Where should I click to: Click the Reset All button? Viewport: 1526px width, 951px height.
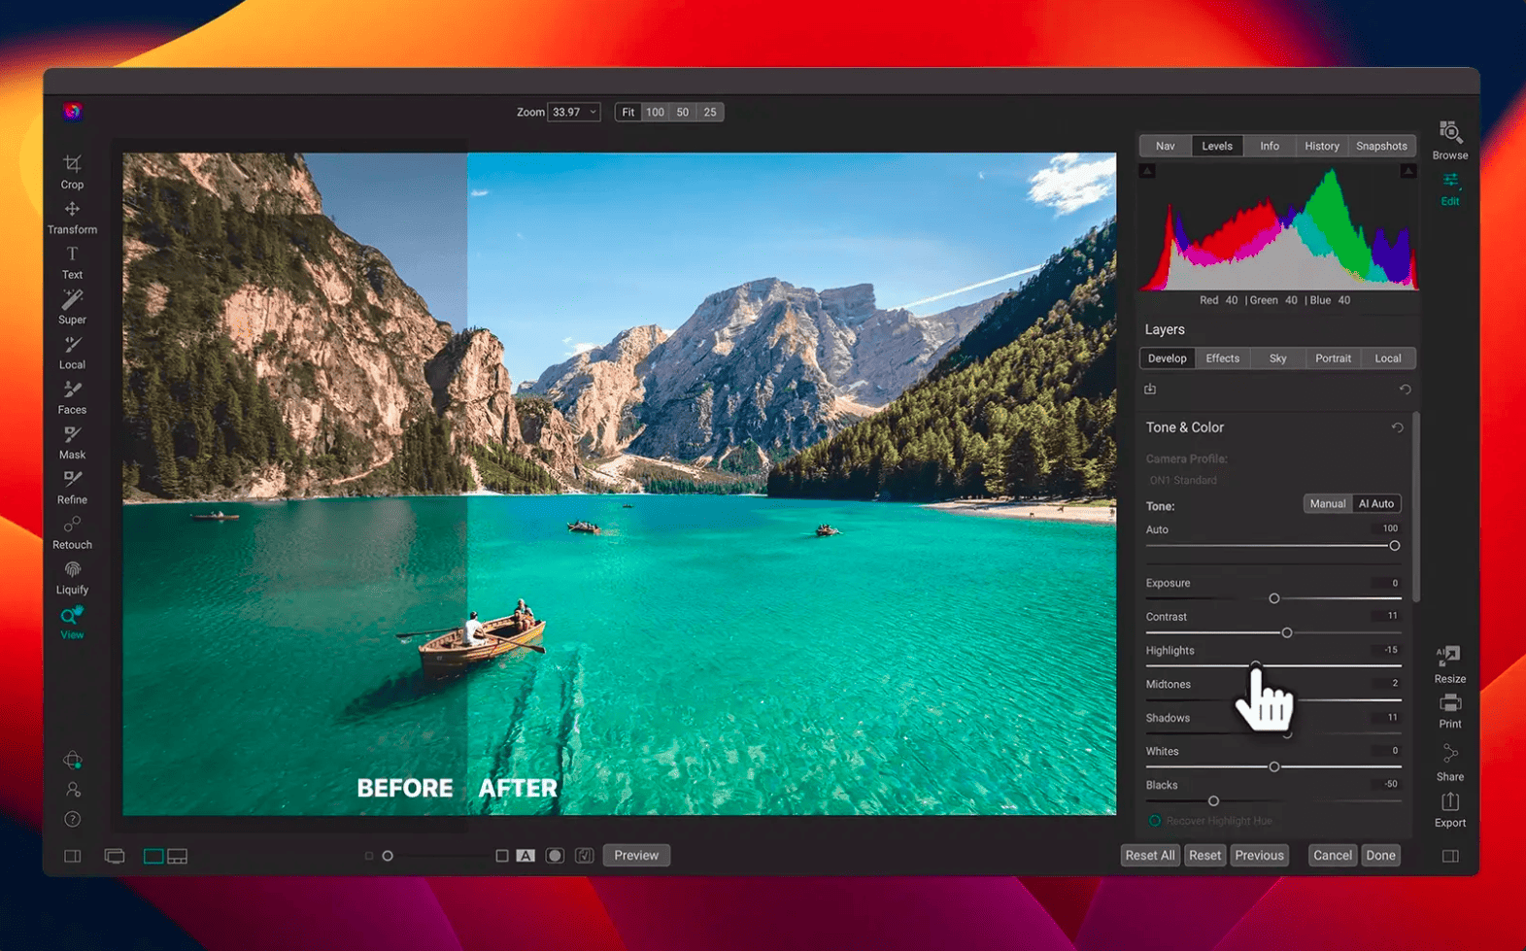pos(1150,856)
